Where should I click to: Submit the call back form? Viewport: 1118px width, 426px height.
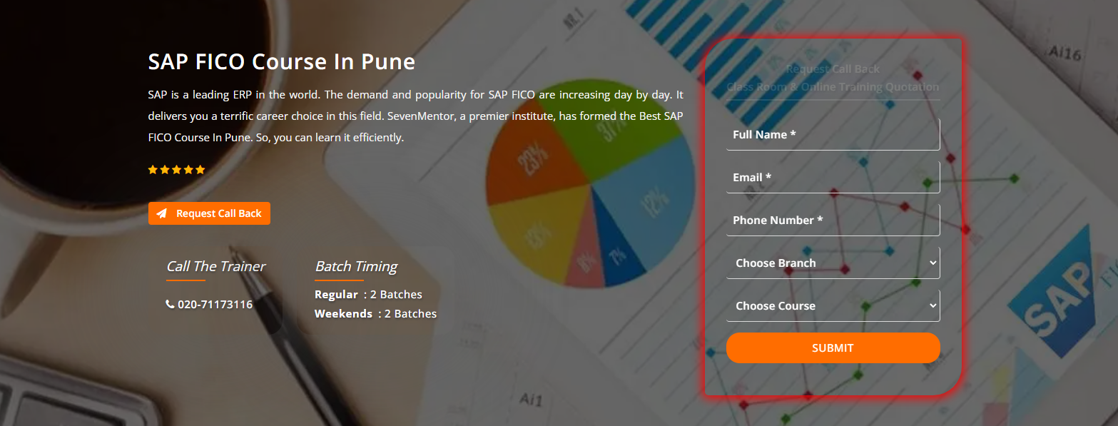point(833,348)
